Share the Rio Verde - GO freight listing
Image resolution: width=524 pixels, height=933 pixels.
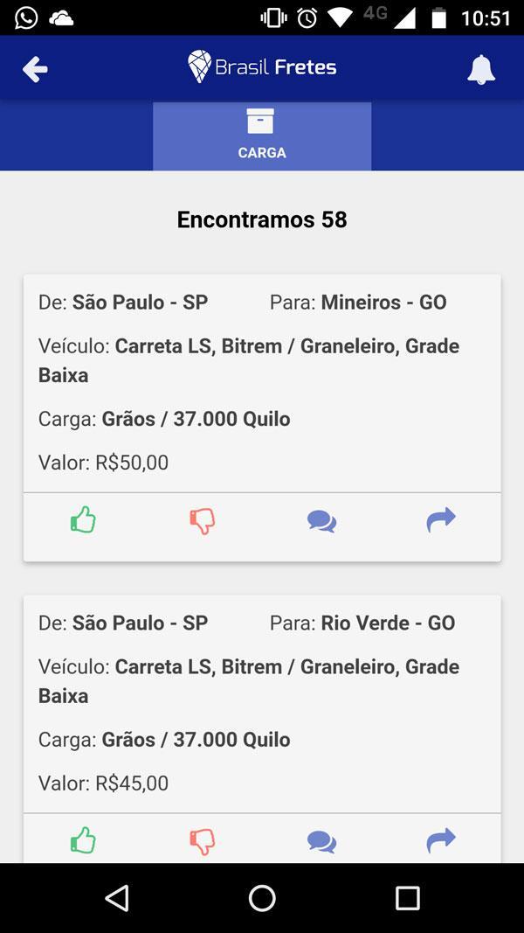point(441,840)
